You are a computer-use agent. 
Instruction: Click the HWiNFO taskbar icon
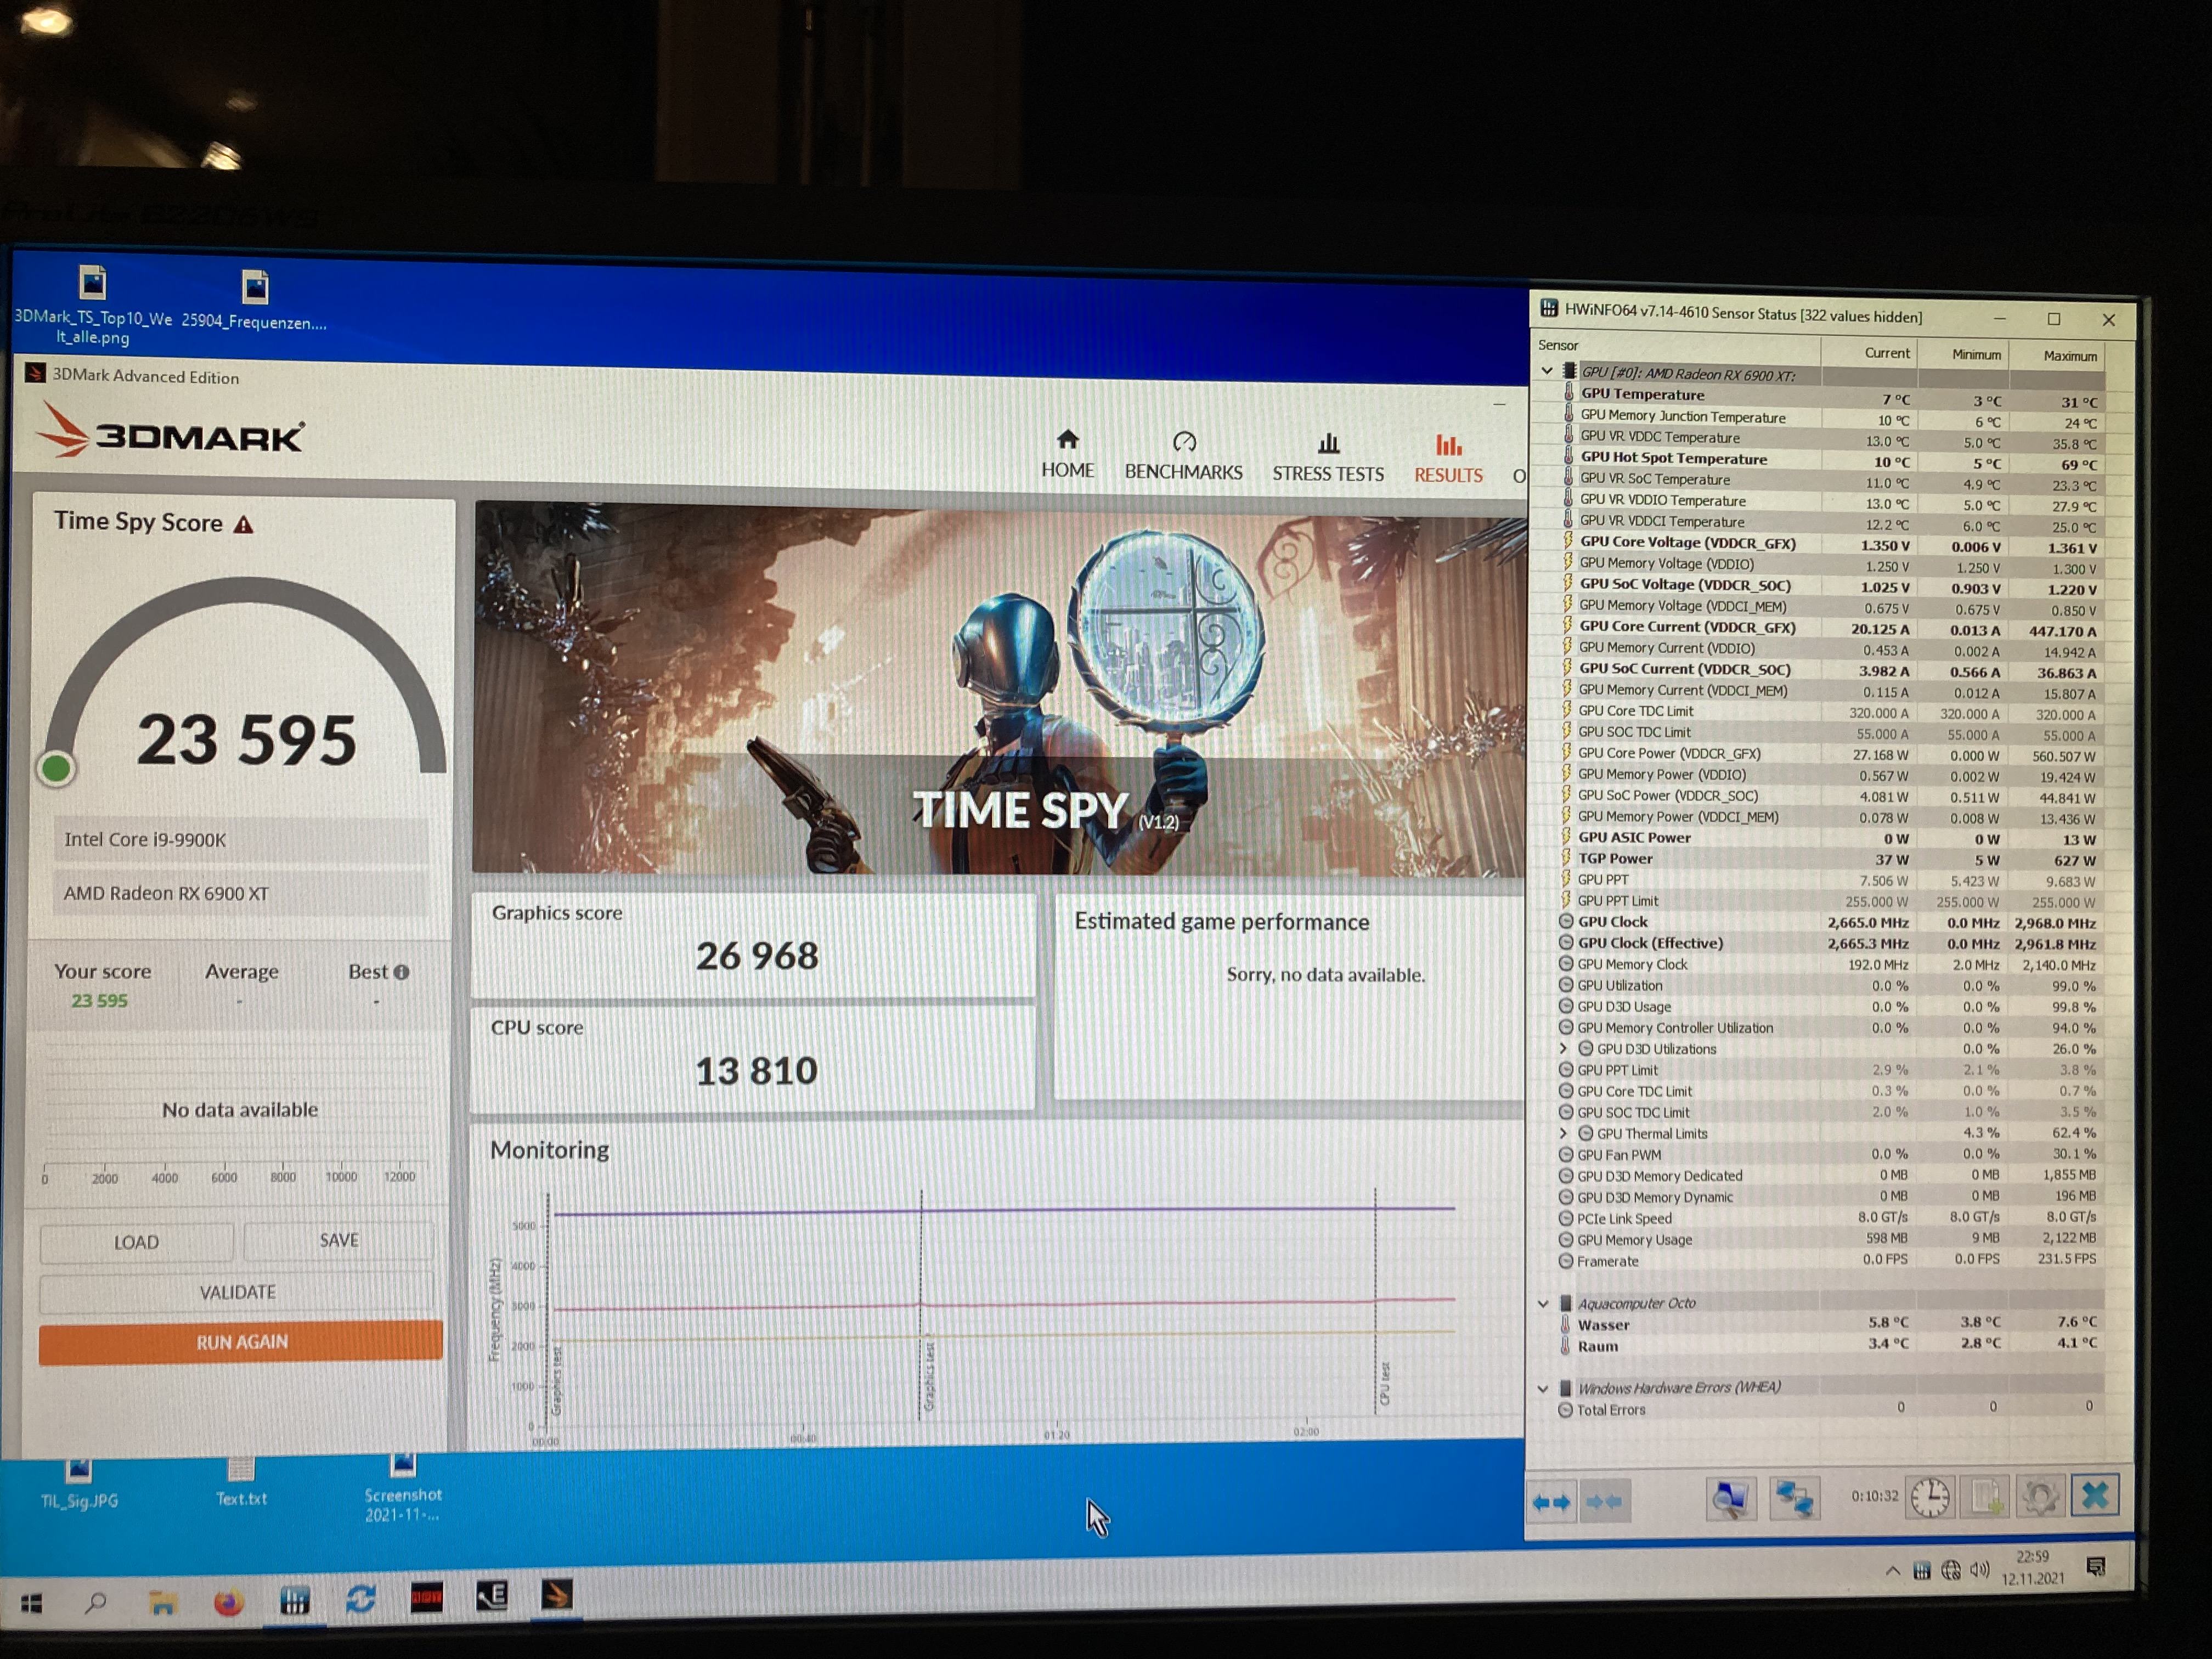tap(294, 1600)
